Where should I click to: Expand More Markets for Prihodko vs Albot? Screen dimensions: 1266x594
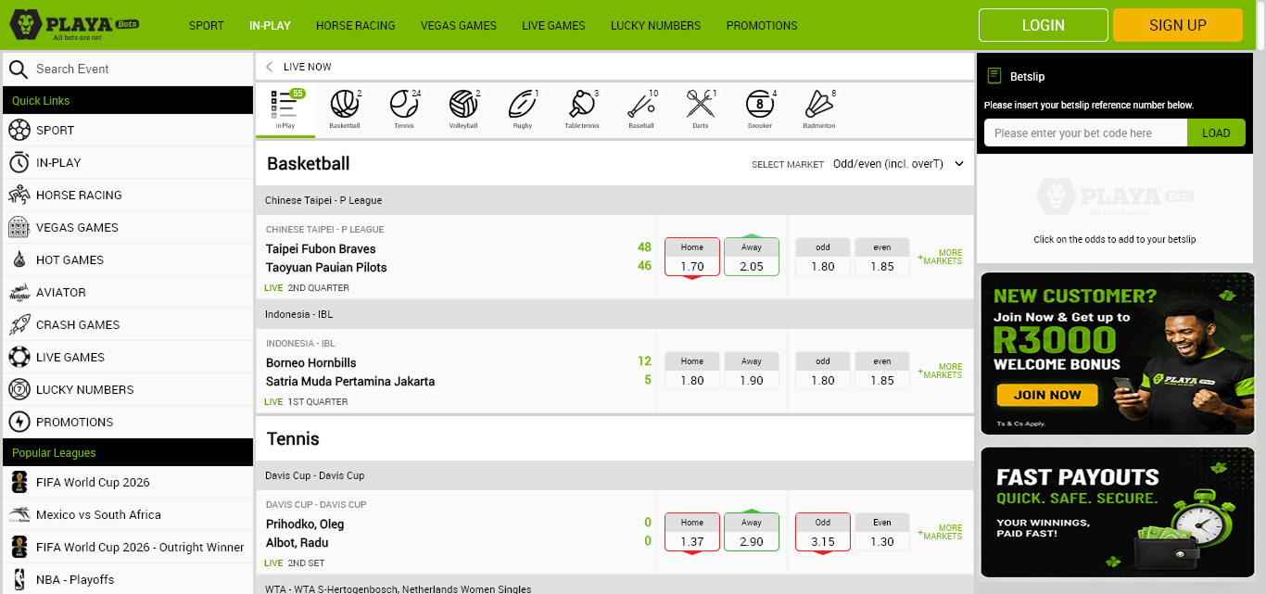click(x=941, y=532)
